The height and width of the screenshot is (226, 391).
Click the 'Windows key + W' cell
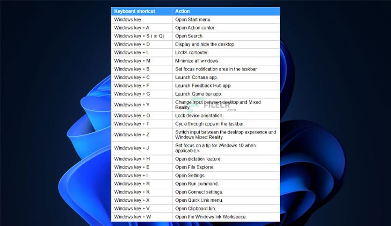(x=142, y=217)
